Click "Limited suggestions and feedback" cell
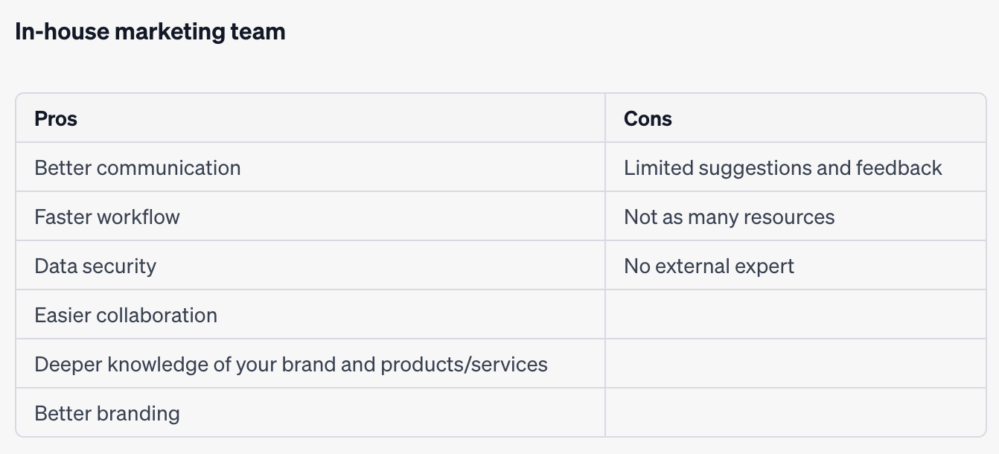 (x=783, y=168)
